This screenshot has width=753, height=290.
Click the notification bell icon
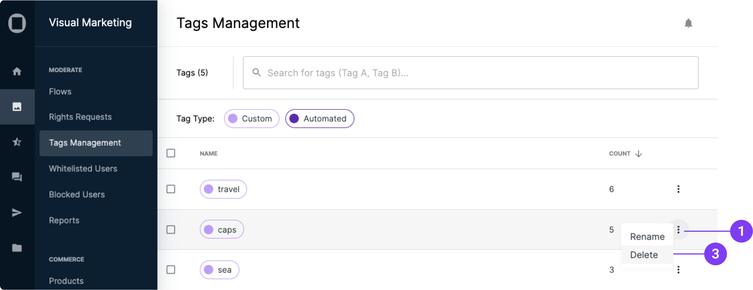click(688, 23)
